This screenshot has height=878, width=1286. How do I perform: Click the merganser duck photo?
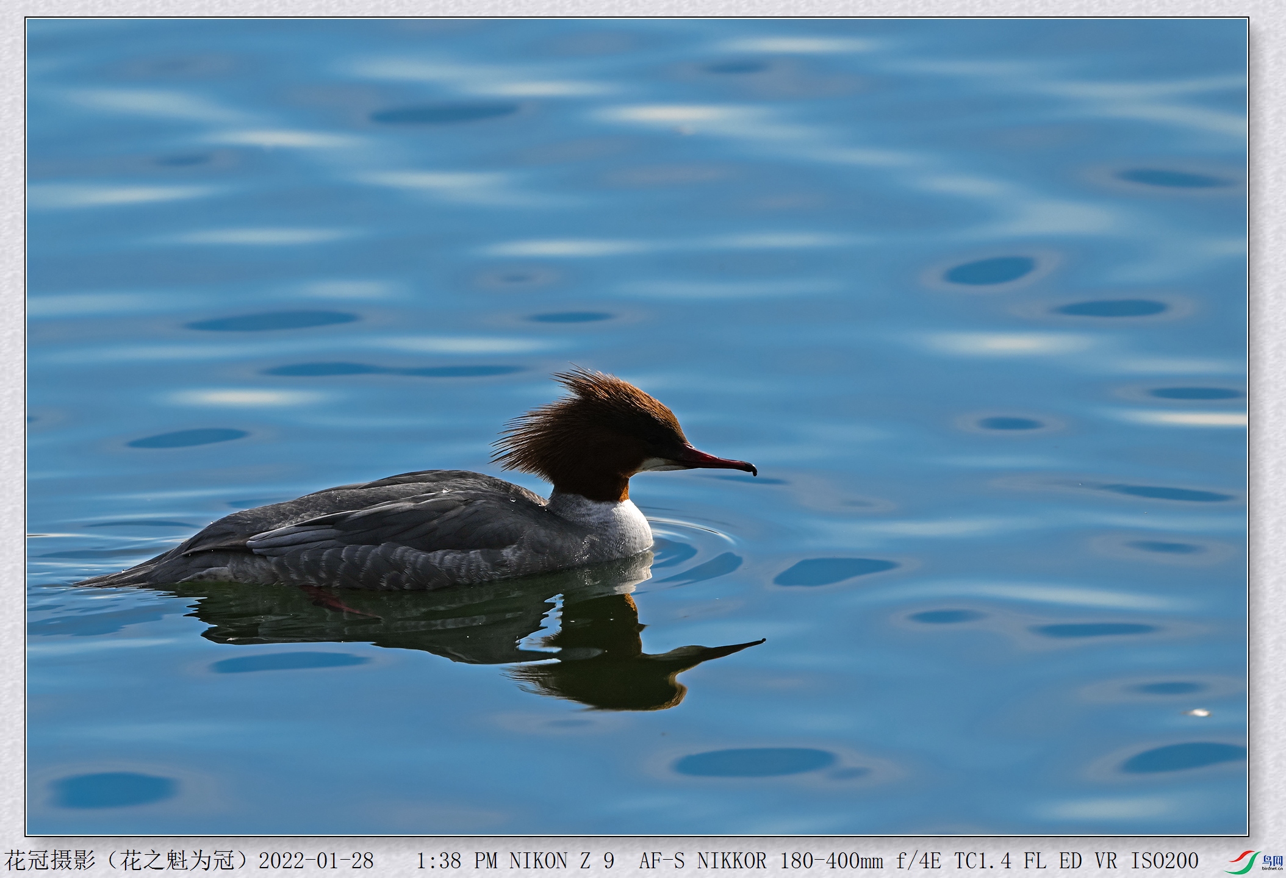coord(637,427)
